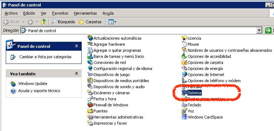Toggle the Carpetas pane button
The image size is (274, 131).
[x=90, y=22]
